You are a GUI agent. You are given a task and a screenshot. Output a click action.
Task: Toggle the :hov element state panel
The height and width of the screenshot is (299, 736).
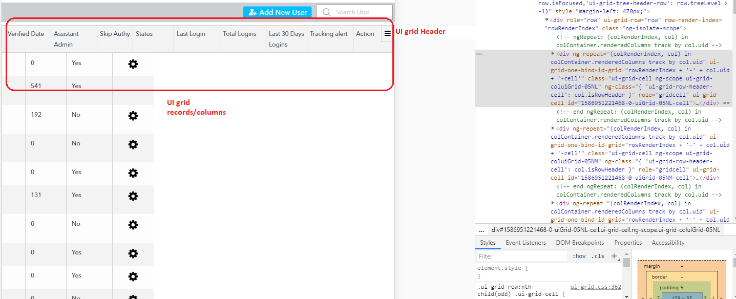coord(579,257)
